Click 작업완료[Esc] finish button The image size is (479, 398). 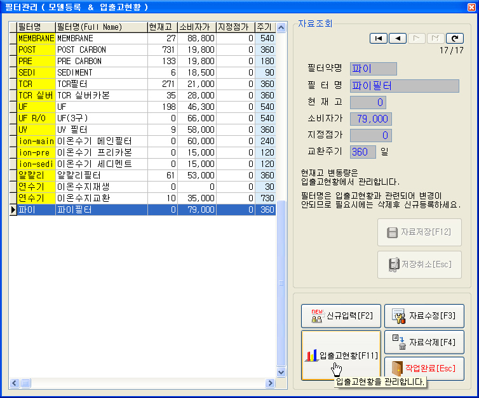coord(424,369)
